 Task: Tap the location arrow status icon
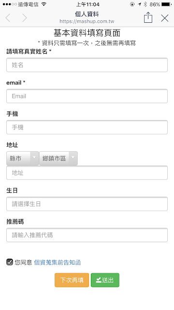(x=140, y=4)
